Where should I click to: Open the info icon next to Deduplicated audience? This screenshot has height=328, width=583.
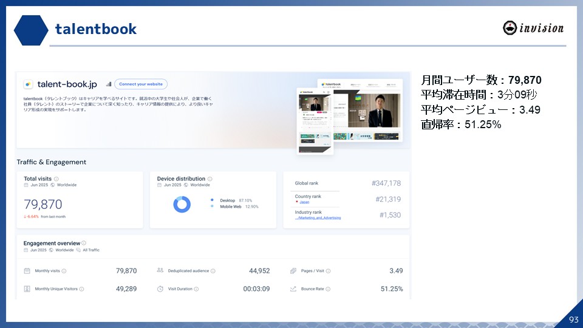(x=213, y=271)
